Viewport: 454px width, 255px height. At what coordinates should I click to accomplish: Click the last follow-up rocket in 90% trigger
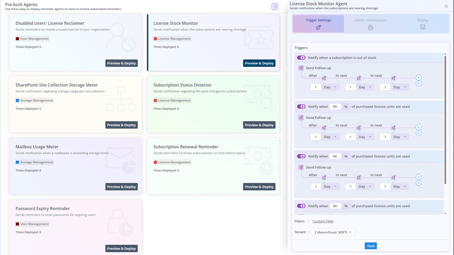(393, 177)
